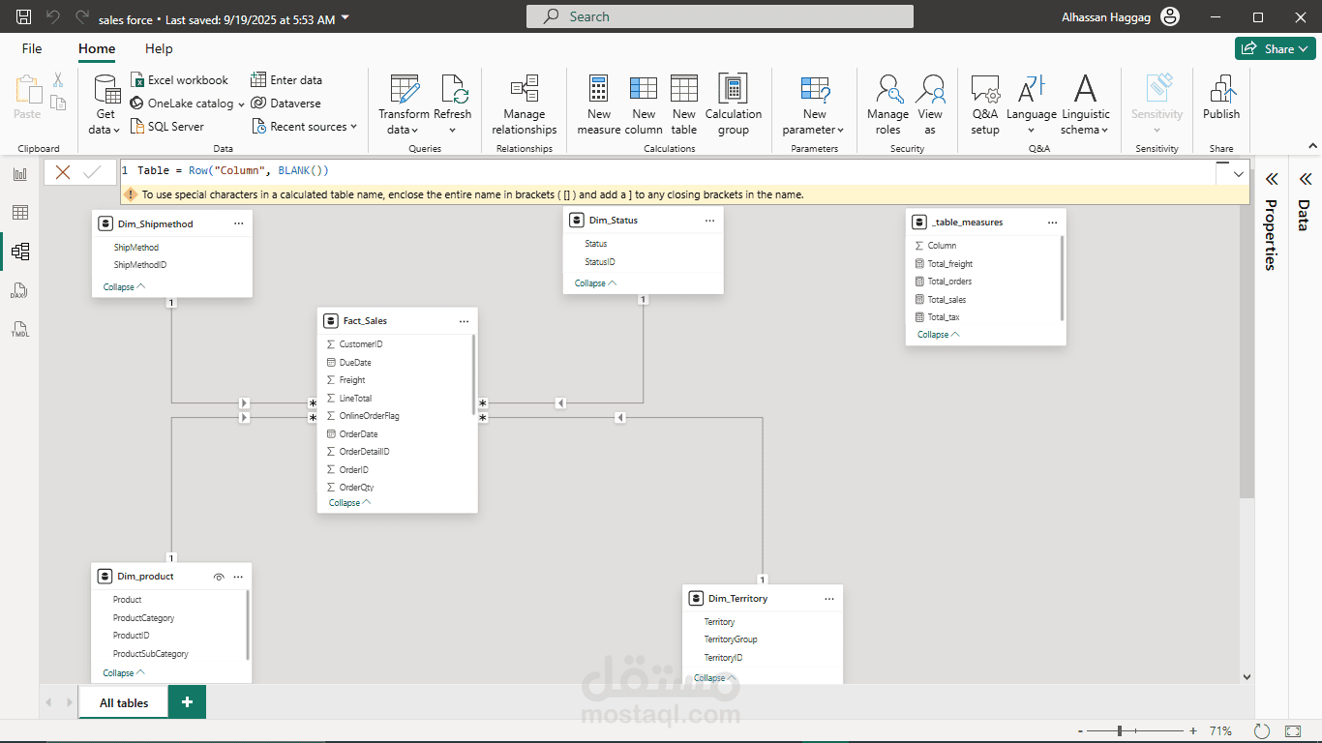Open the File menu

pos(32,48)
